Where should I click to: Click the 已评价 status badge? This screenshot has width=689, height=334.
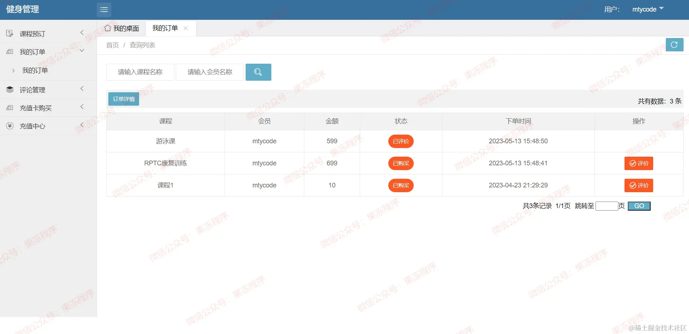(x=401, y=141)
